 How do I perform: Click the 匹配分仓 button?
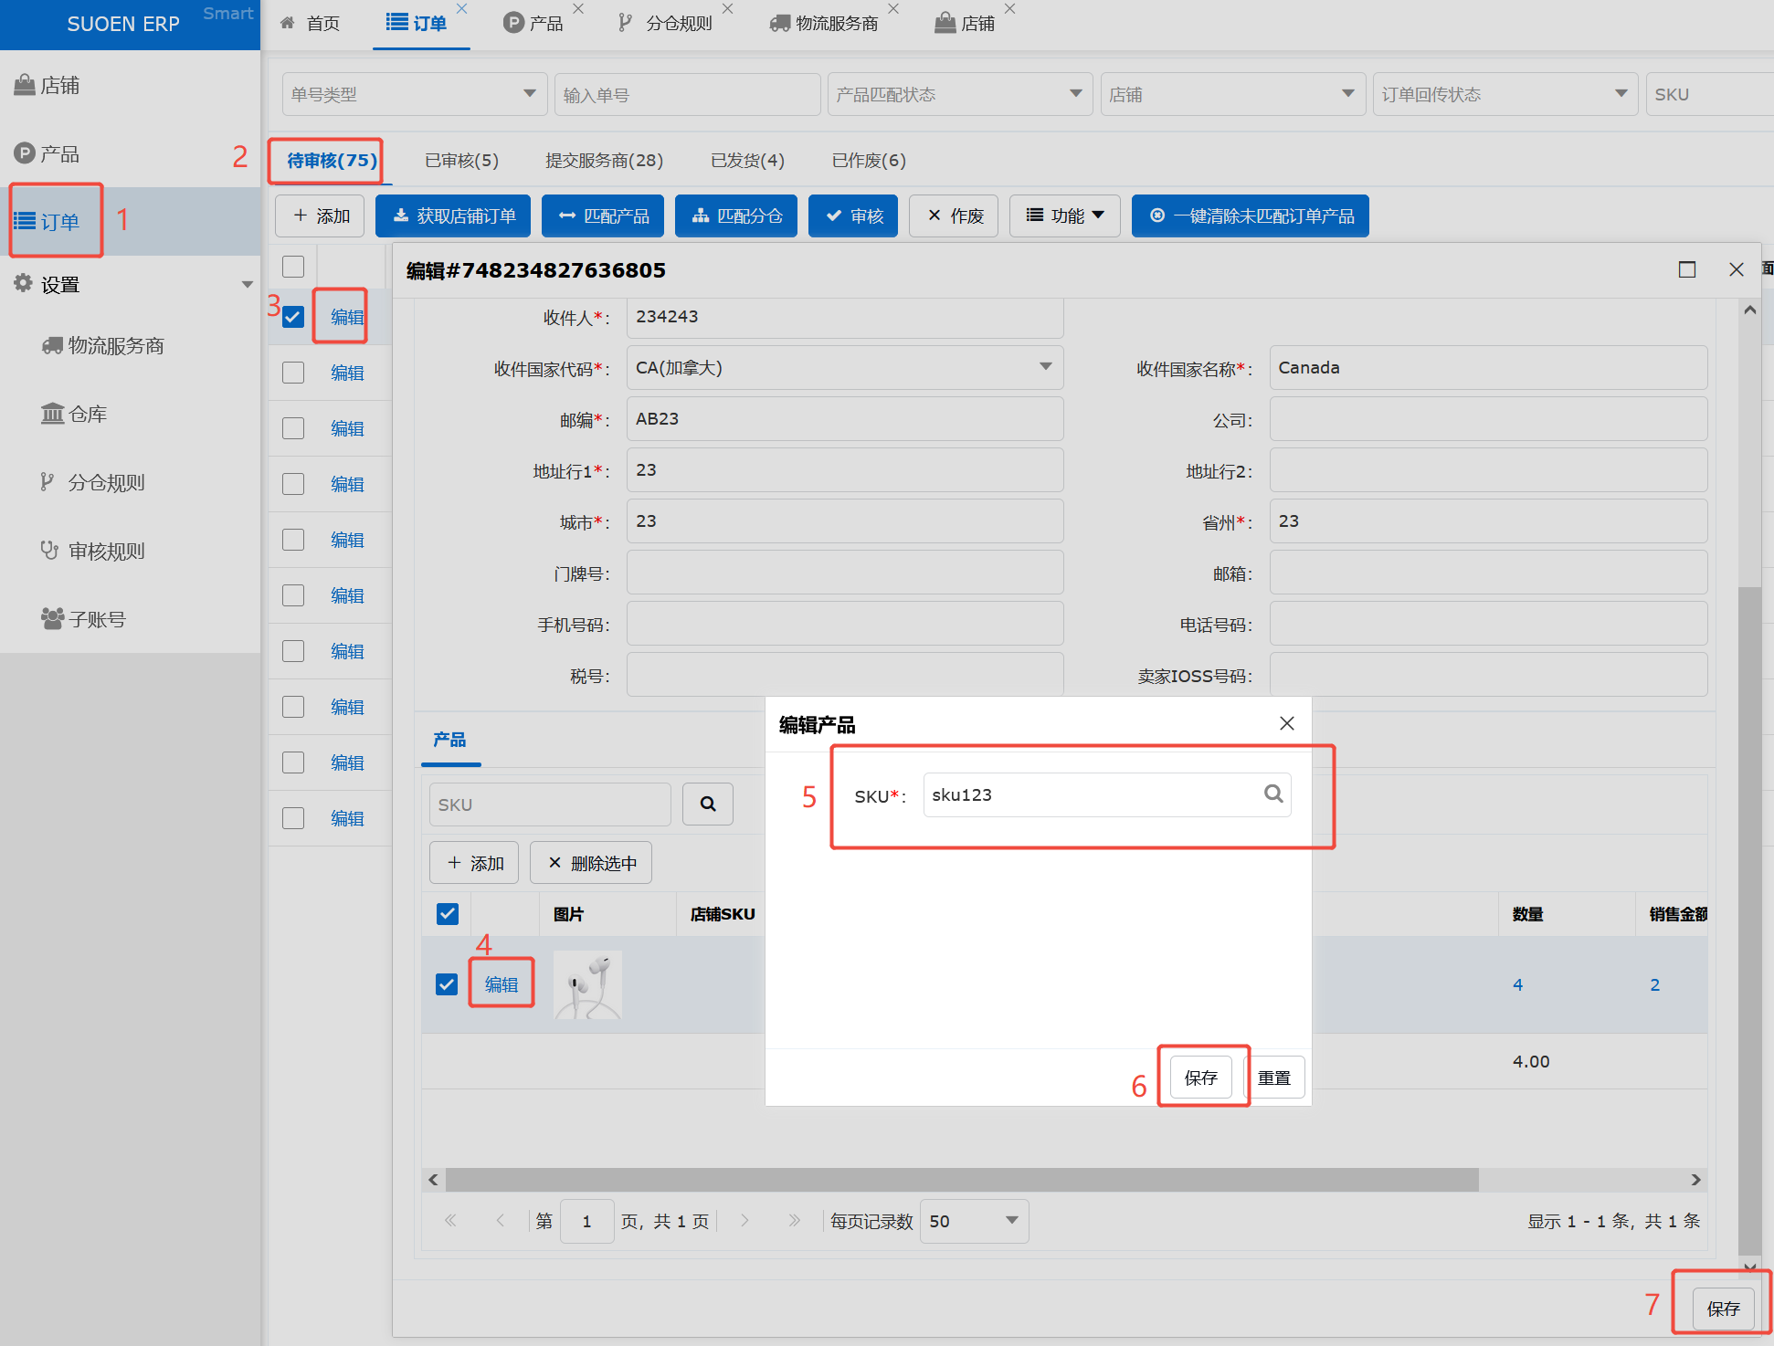[x=736, y=216]
